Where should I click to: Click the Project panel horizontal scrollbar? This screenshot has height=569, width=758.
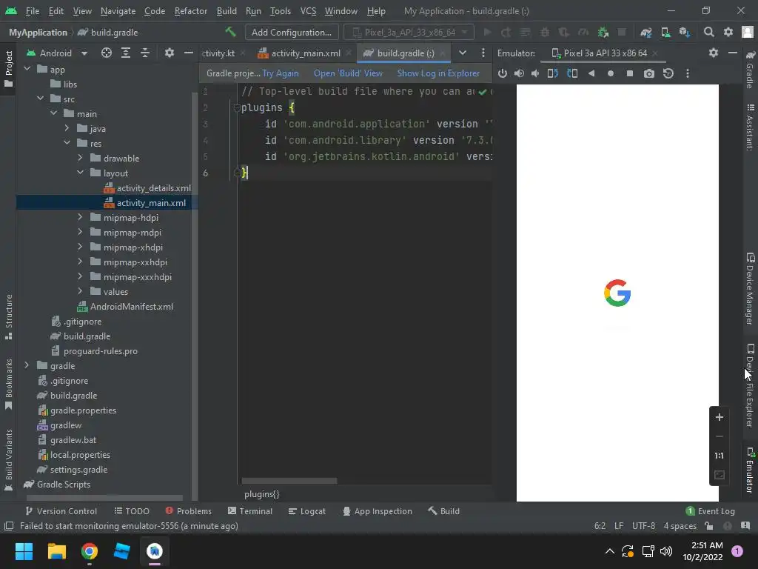(104, 498)
